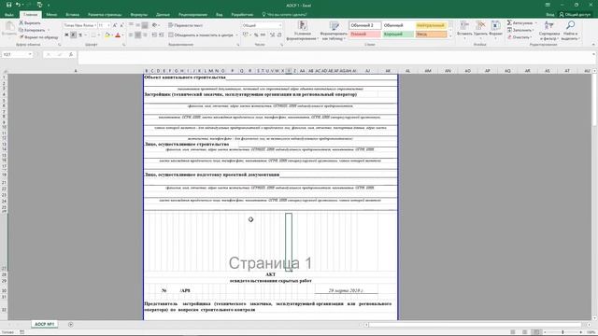This screenshot has width=598, height=336.
Task: Toggle bold formatting (Ж)
Action: point(66,35)
